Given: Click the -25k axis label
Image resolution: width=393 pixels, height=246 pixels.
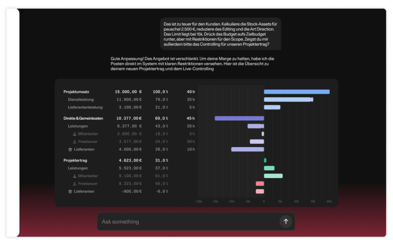Looking at the screenshot, I should click(198, 201).
